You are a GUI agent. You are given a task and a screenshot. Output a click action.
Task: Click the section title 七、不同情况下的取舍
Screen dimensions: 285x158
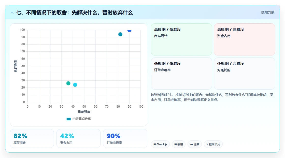point(74,12)
